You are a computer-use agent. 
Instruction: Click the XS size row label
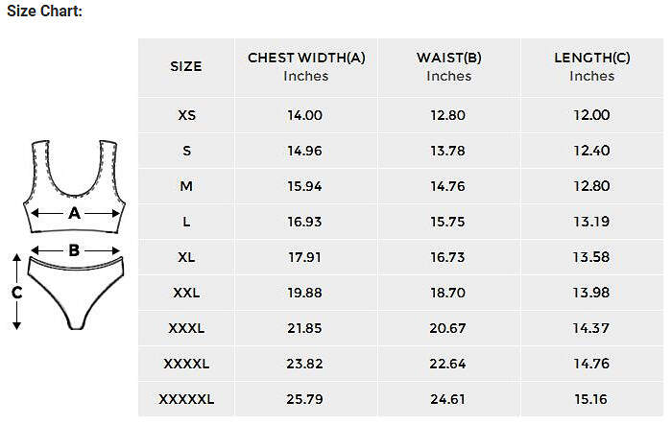[186, 115]
